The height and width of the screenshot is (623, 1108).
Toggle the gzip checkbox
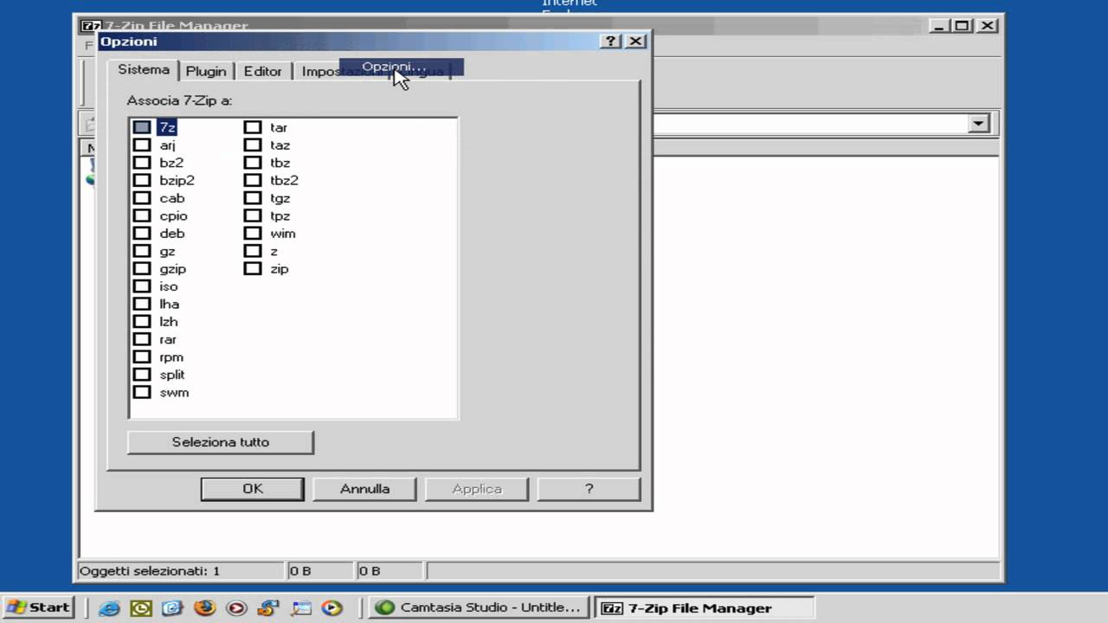[x=142, y=269]
